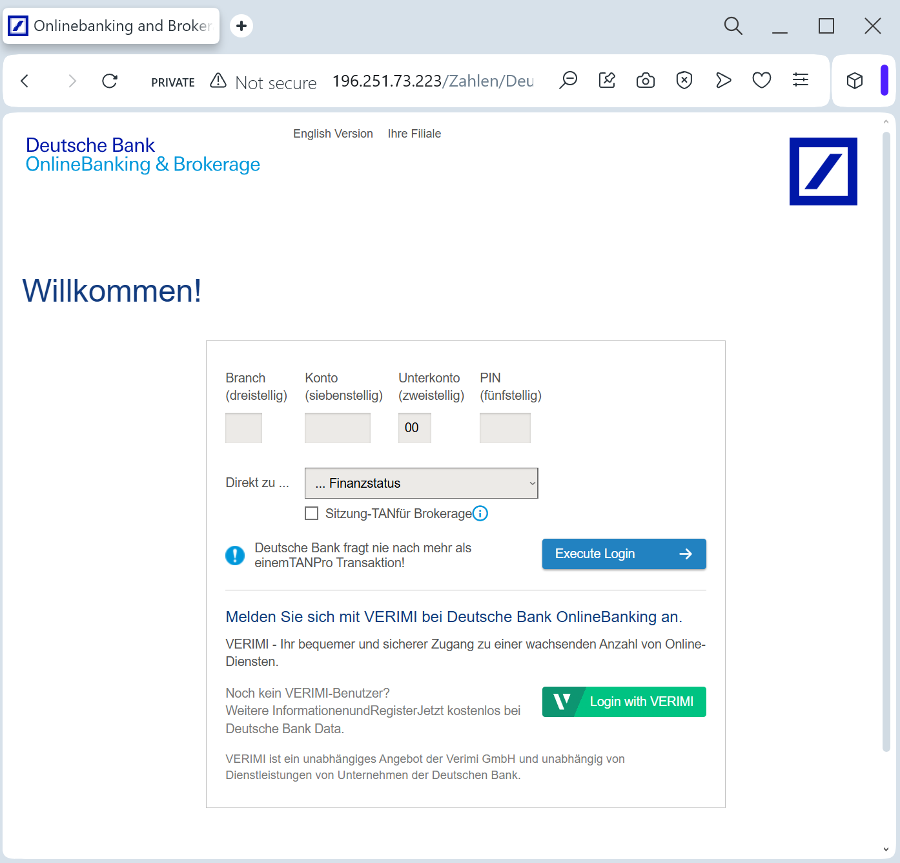Click the PIN input field
The height and width of the screenshot is (863, 900).
click(505, 428)
